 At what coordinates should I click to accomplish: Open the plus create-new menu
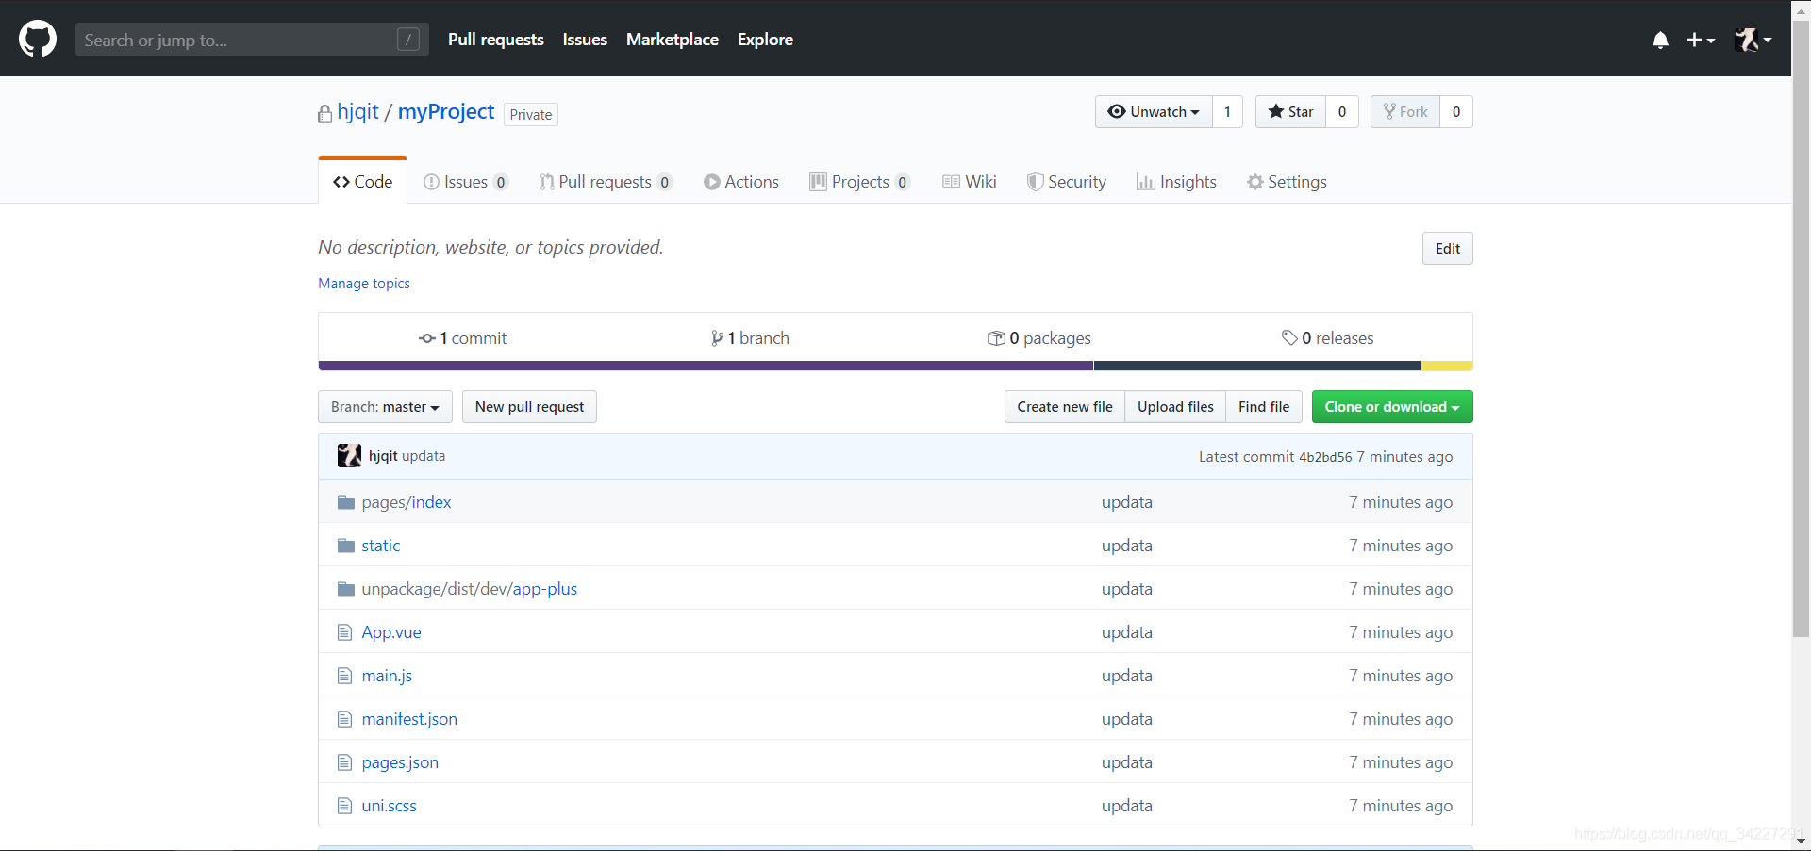pos(1701,40)
